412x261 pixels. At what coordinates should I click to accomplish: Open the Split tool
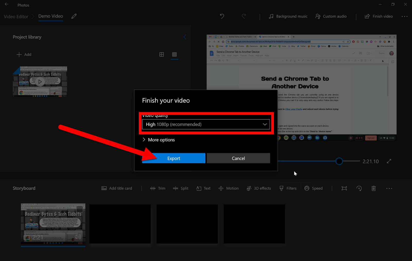181,188
